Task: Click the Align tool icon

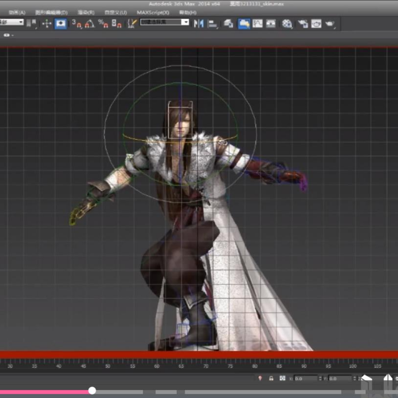Action: coord(213,24)
